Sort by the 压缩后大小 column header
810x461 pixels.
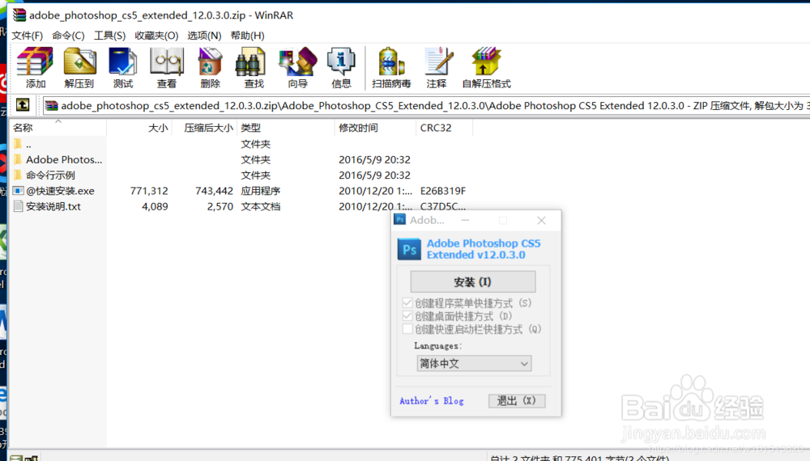click(x=204, y=127)
